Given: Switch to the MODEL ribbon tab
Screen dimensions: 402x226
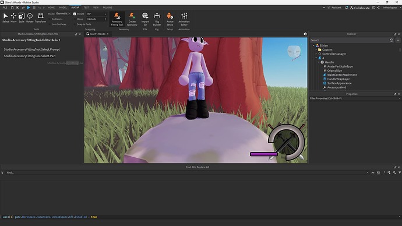Looking at the screenshot, I should tap(63, 8).
